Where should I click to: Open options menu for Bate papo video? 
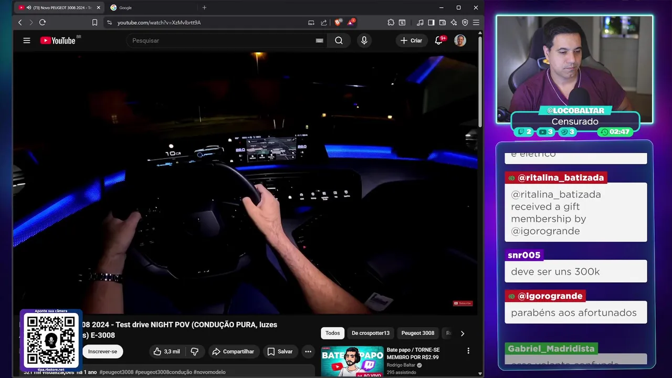pos(468,351)
